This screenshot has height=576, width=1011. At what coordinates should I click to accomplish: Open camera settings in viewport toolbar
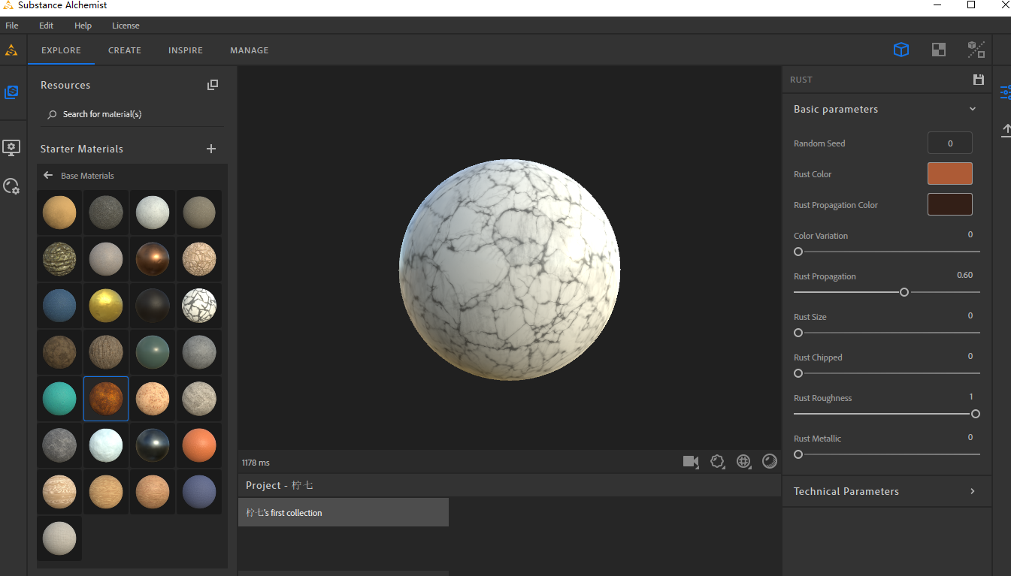690,461
